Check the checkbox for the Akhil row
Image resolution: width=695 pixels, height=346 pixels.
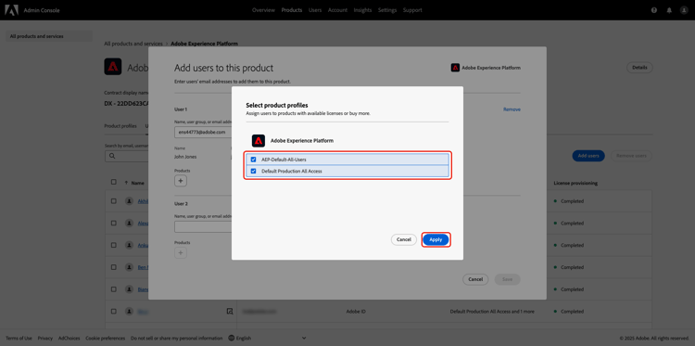tap(114, 201)
